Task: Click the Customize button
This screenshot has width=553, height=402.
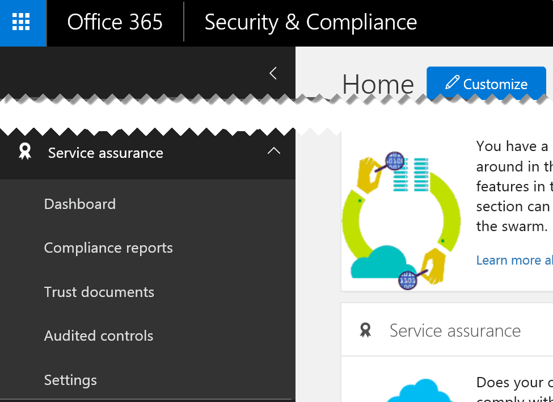Action: (486, 83)
